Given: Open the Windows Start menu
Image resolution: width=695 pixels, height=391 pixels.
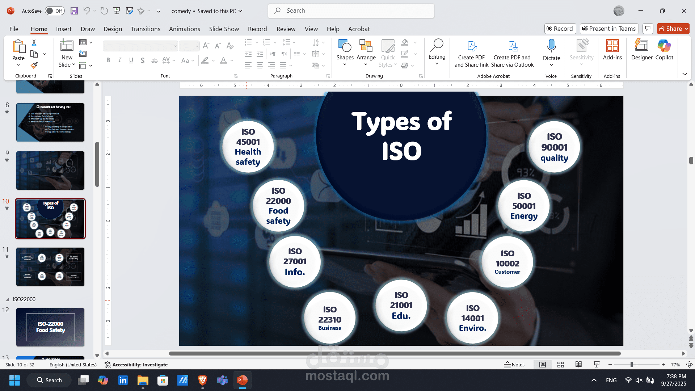Looking at the screenshot, I should tap(14, 380).
